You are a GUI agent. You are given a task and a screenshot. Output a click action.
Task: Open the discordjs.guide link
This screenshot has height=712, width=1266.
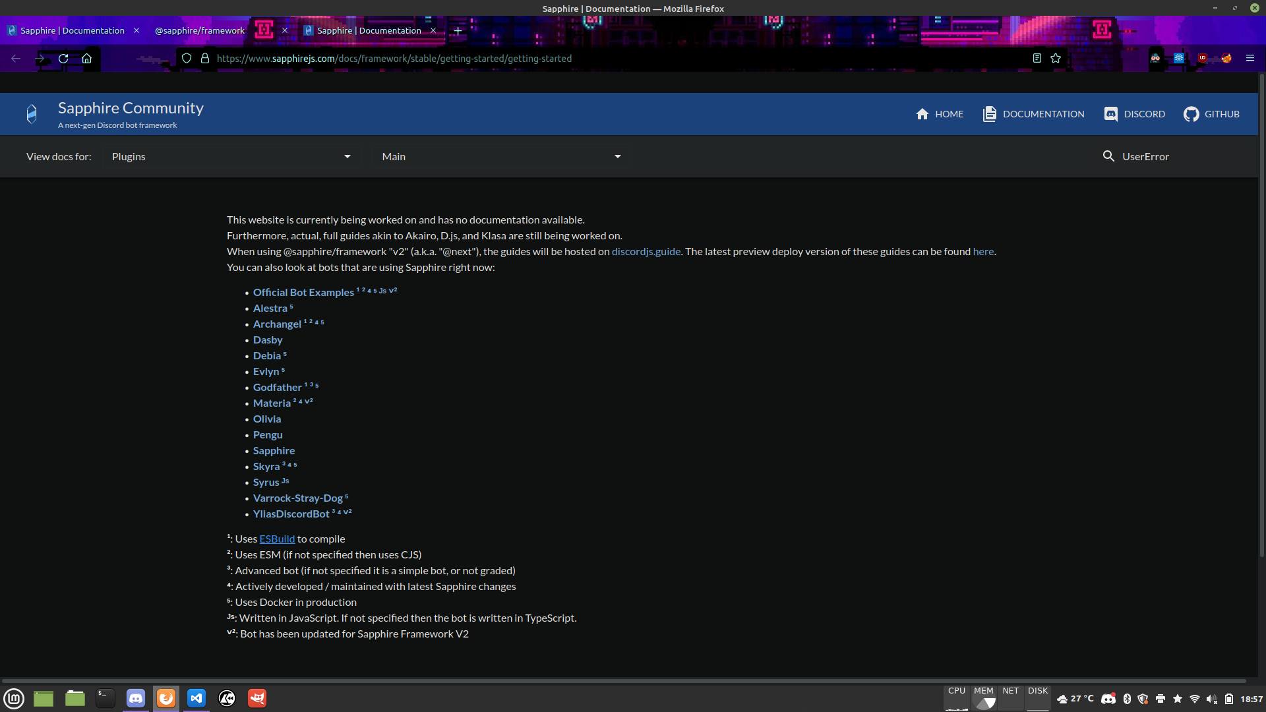[646, 252]
